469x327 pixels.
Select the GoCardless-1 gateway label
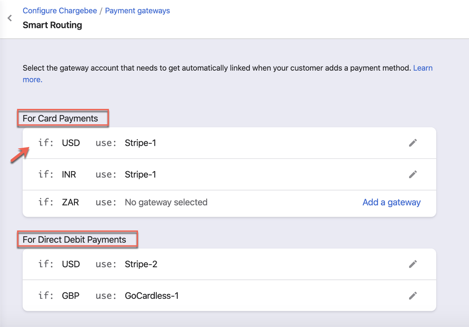click(x=152, y=296)
